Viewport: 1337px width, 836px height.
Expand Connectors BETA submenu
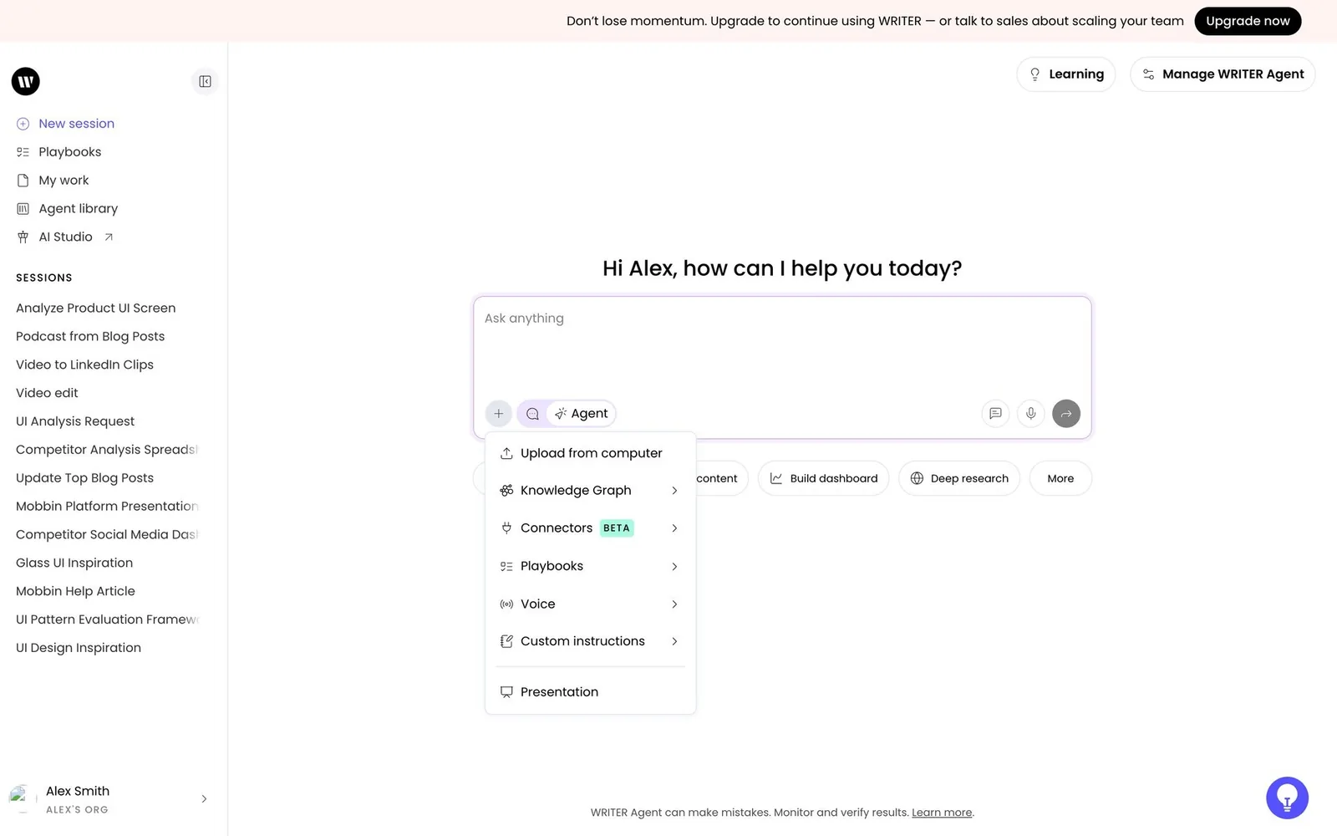(x=590, y=528)
